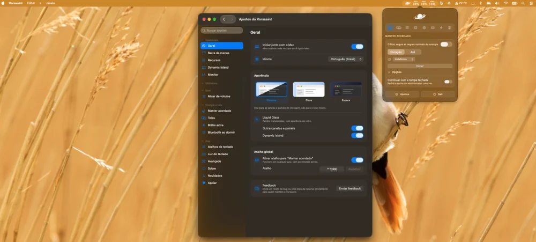Focus the Buscar ajustes search field
Screen dimensions: 536x242
[222, 31]
